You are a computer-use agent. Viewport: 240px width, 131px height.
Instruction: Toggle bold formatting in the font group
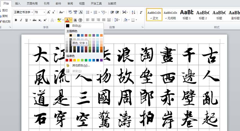click(16, 20)
